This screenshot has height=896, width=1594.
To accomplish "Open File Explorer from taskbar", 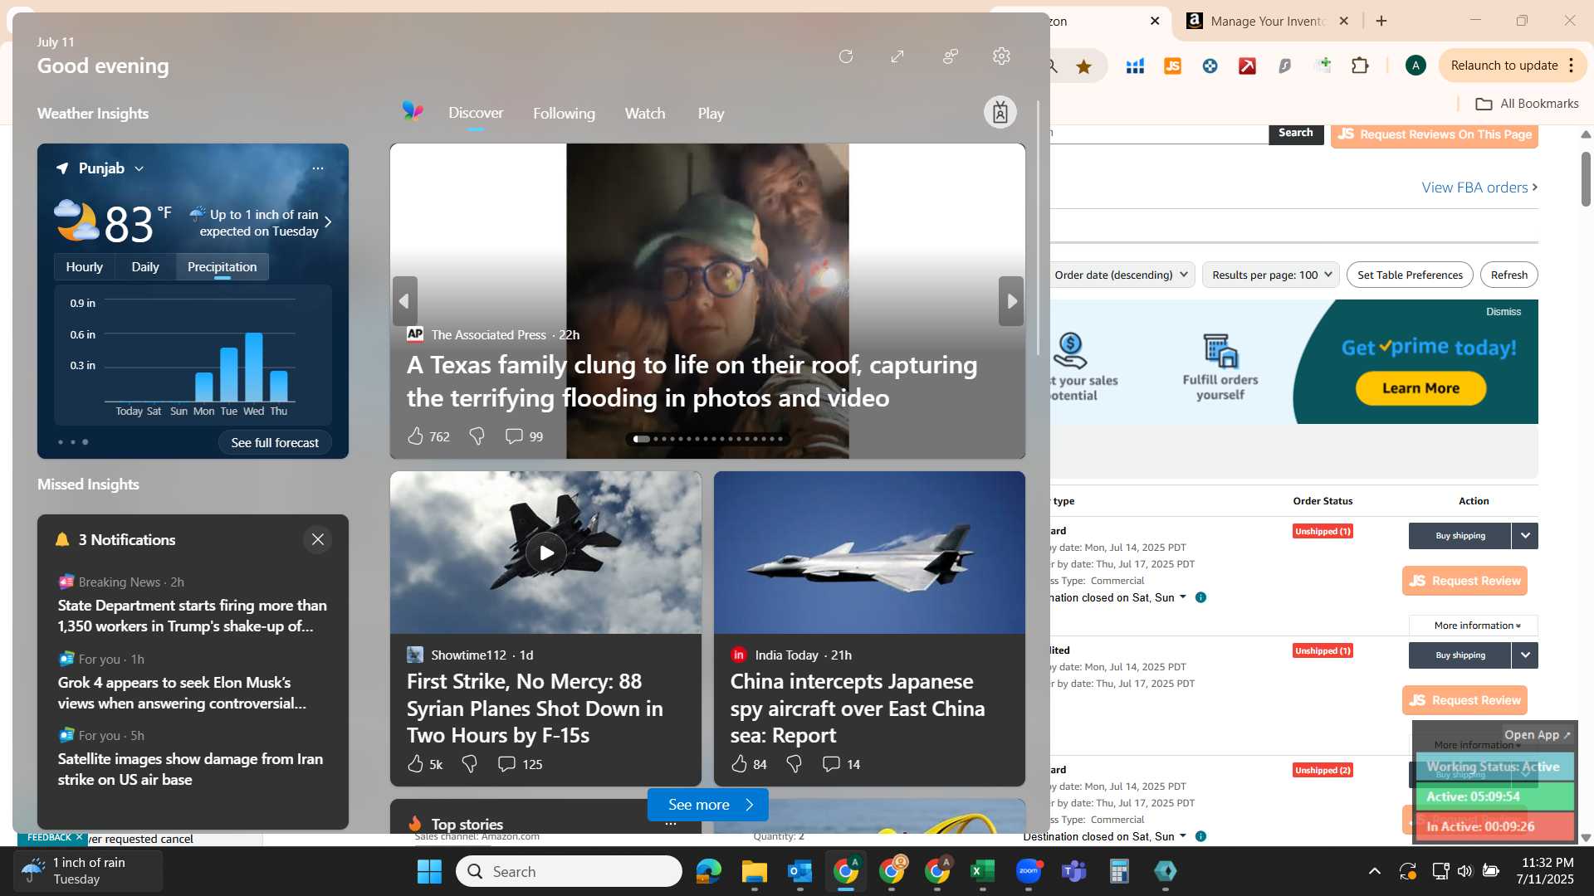I will click(x=754, y=871).
